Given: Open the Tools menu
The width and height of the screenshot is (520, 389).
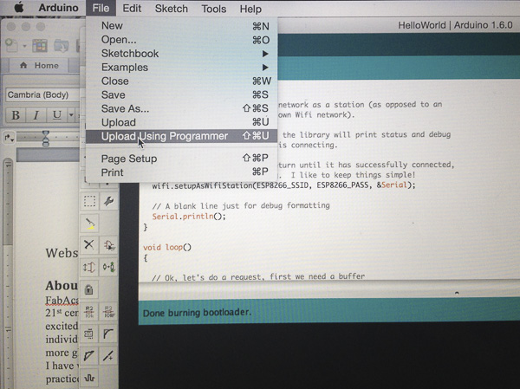Looking at the screenshot, I should 213,9.
